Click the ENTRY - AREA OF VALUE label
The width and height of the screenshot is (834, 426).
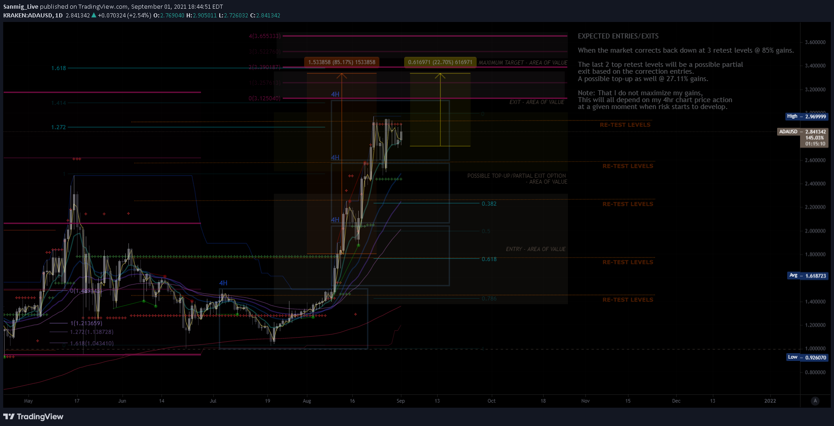coord(536,249)
